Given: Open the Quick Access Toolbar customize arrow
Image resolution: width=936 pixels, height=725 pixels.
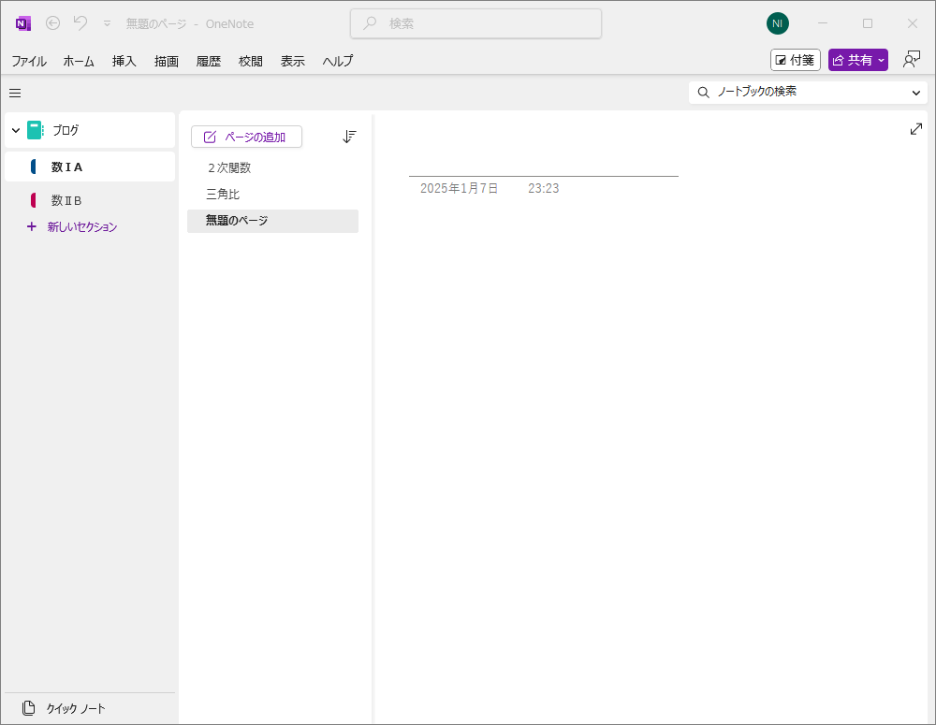Looking at the screenshot, I should pyautogui.click(x=107, y=23).
